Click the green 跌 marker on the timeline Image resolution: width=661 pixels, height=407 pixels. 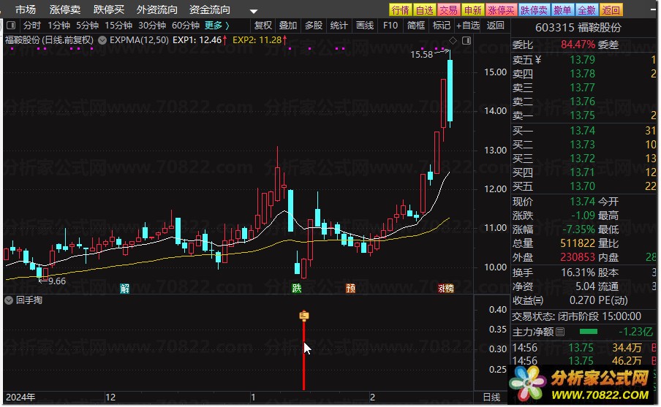tap(297, 288)
